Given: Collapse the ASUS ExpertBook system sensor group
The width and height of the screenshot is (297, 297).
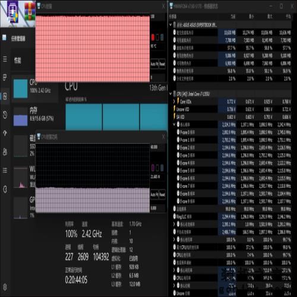Looking at the screenshot, I should (170, 25).
